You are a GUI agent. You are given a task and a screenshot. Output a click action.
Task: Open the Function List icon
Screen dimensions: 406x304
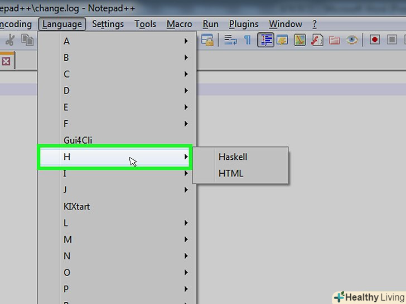point(317,40)
